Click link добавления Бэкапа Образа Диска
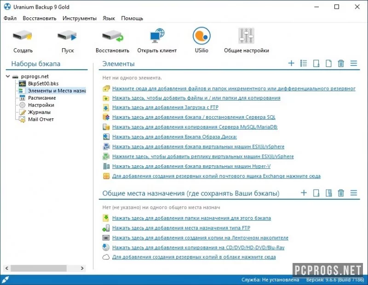 click(174, 137)
